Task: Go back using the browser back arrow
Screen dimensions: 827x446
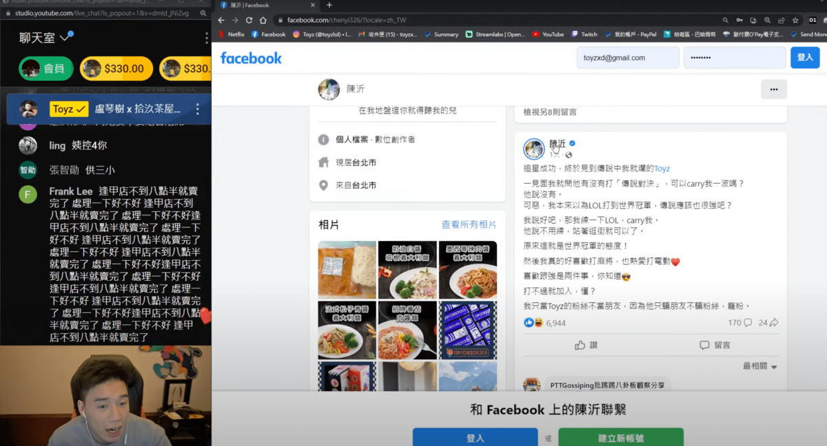Action: click(x=222, y=21)
